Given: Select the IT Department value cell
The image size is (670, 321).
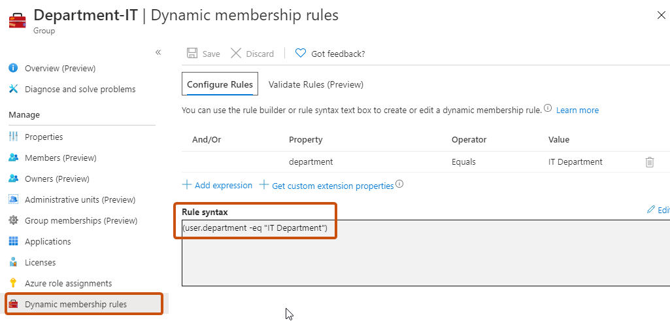Looking at the screenshot, I should click(575, 162).
